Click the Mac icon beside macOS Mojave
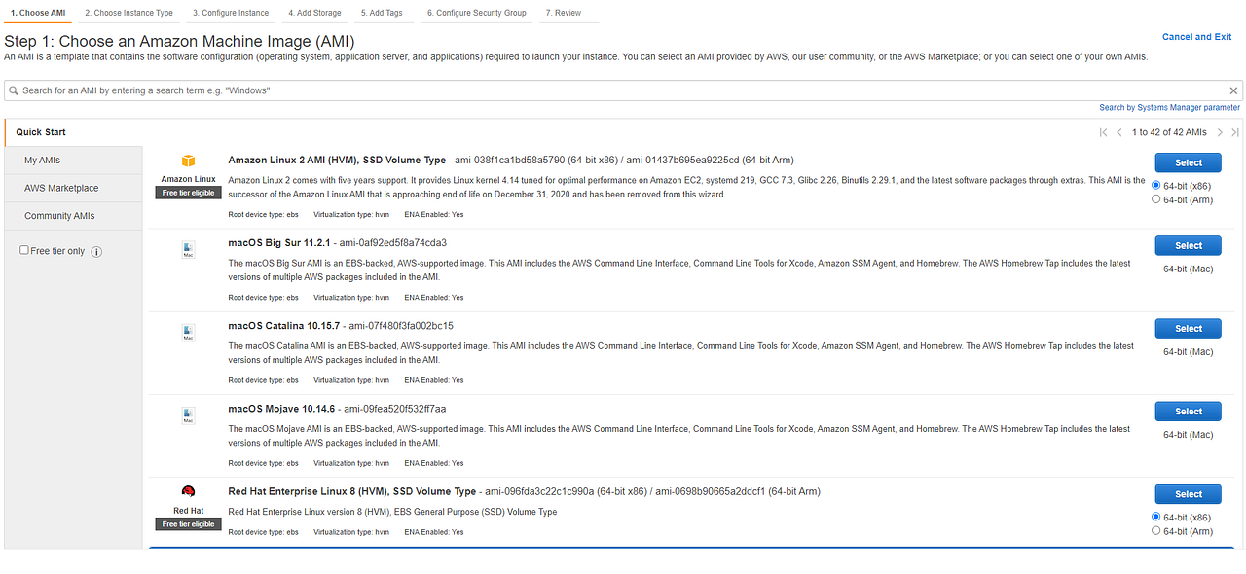This screenshot has width=1246, height=574. coord(187,415)
